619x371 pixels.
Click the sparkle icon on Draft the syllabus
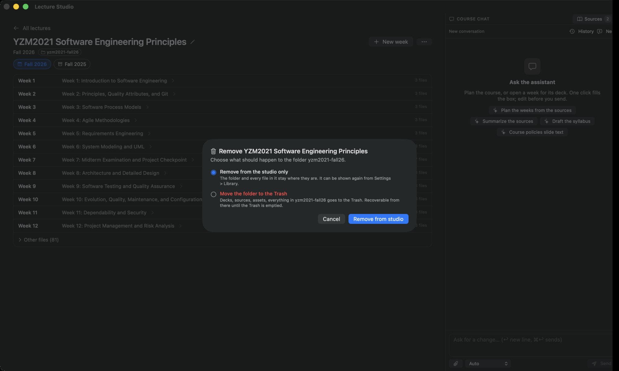tap(547, 121)
